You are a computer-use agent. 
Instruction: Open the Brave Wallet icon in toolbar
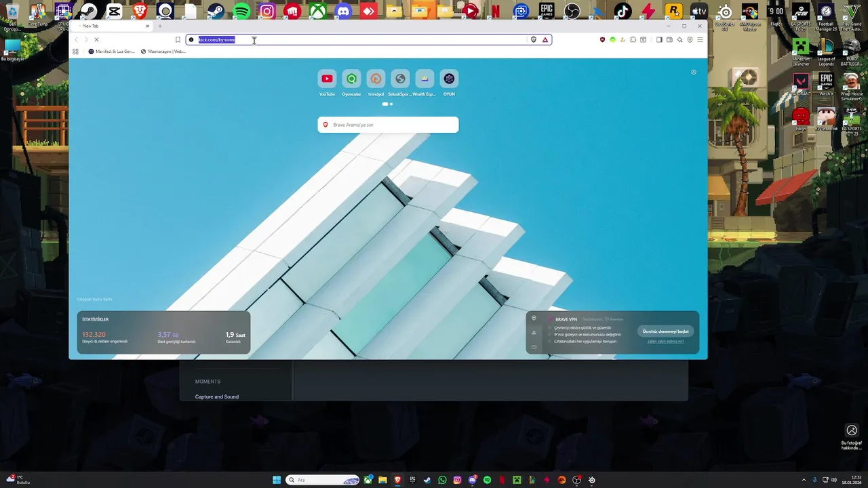click(669, 40)
